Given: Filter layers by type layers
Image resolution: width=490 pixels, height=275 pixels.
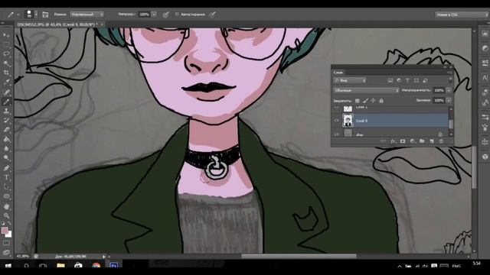Looking at the screenshot, I should click(407, 80).
